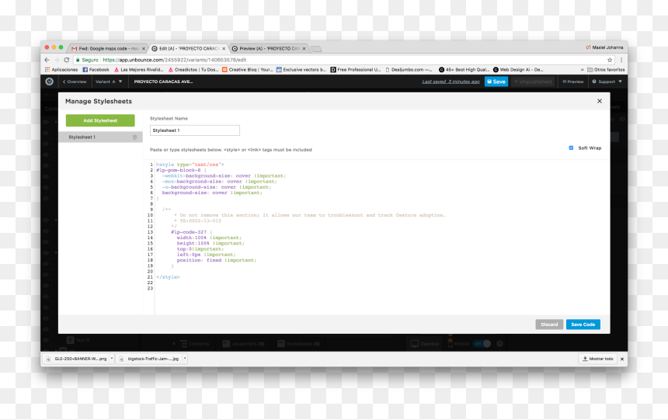The height and width of the screenshot is (420, 668).
Task: Click the PROYECTO CARACAS AVE... page title
Action: point(163,82)
